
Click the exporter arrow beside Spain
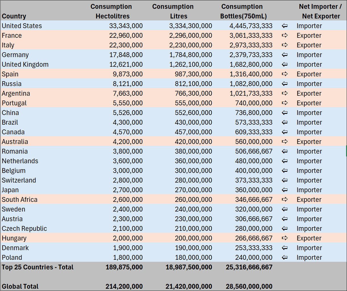tap(284, 74)
